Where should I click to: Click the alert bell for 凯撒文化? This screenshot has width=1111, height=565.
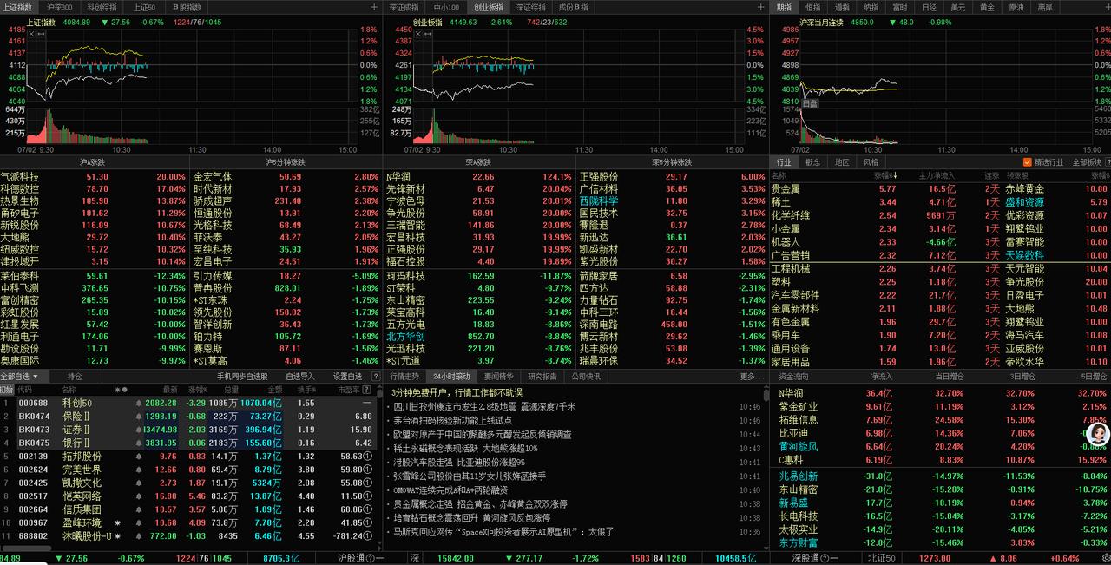click(x=139, y=483)
